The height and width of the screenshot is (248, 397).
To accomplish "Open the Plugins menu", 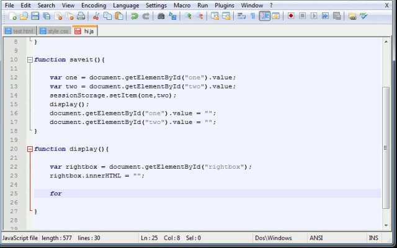I will (x=225, y=6).
